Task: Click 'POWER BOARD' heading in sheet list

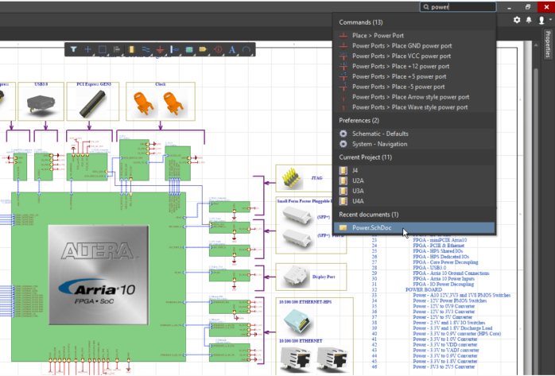Action: click(424, 289)
